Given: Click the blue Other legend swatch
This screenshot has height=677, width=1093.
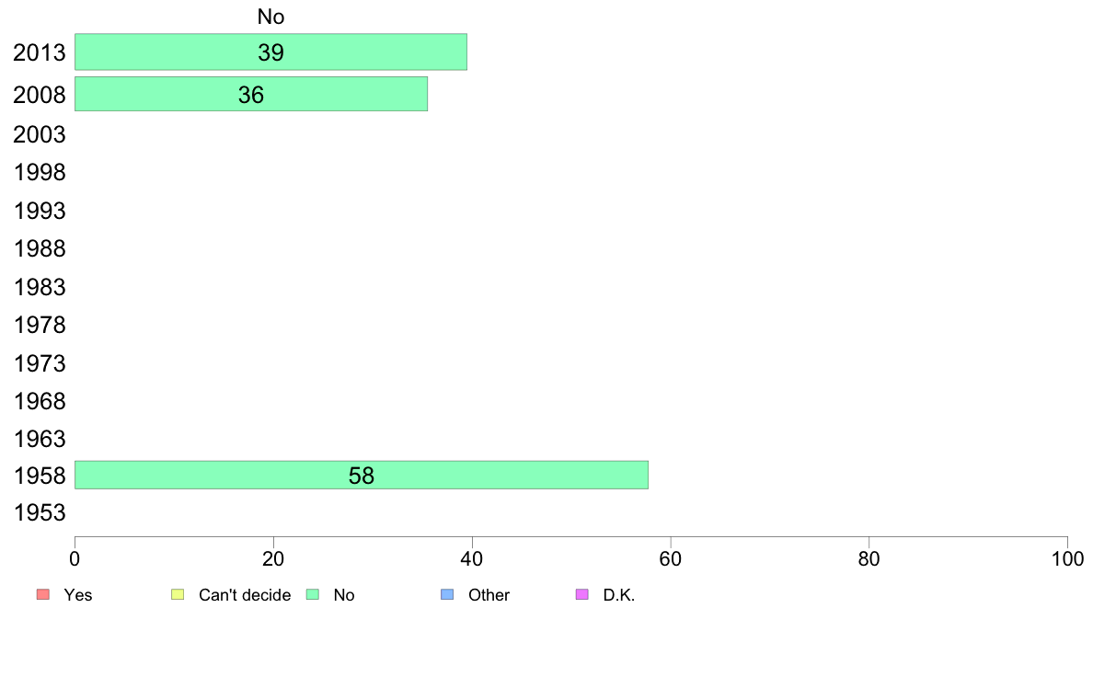Looking at the screenshot, I should 447,594.
